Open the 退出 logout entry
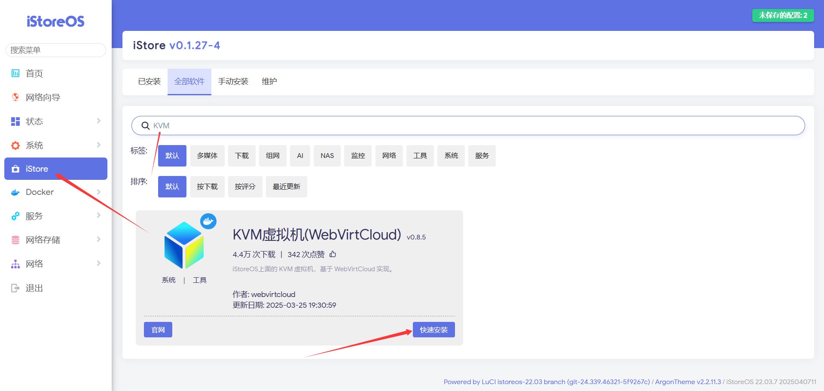824x391 pixels. pyautogui.click(x=56, y=288)
